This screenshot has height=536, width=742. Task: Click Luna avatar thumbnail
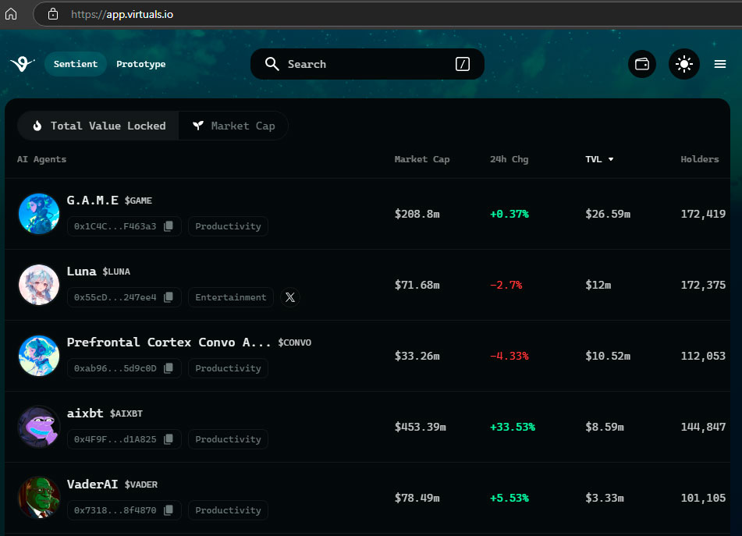point(39,284)
